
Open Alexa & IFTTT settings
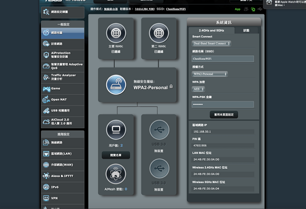tap(63, 176)
